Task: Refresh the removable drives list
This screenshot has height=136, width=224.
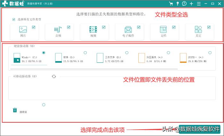Action: click(x=54, y=76)
